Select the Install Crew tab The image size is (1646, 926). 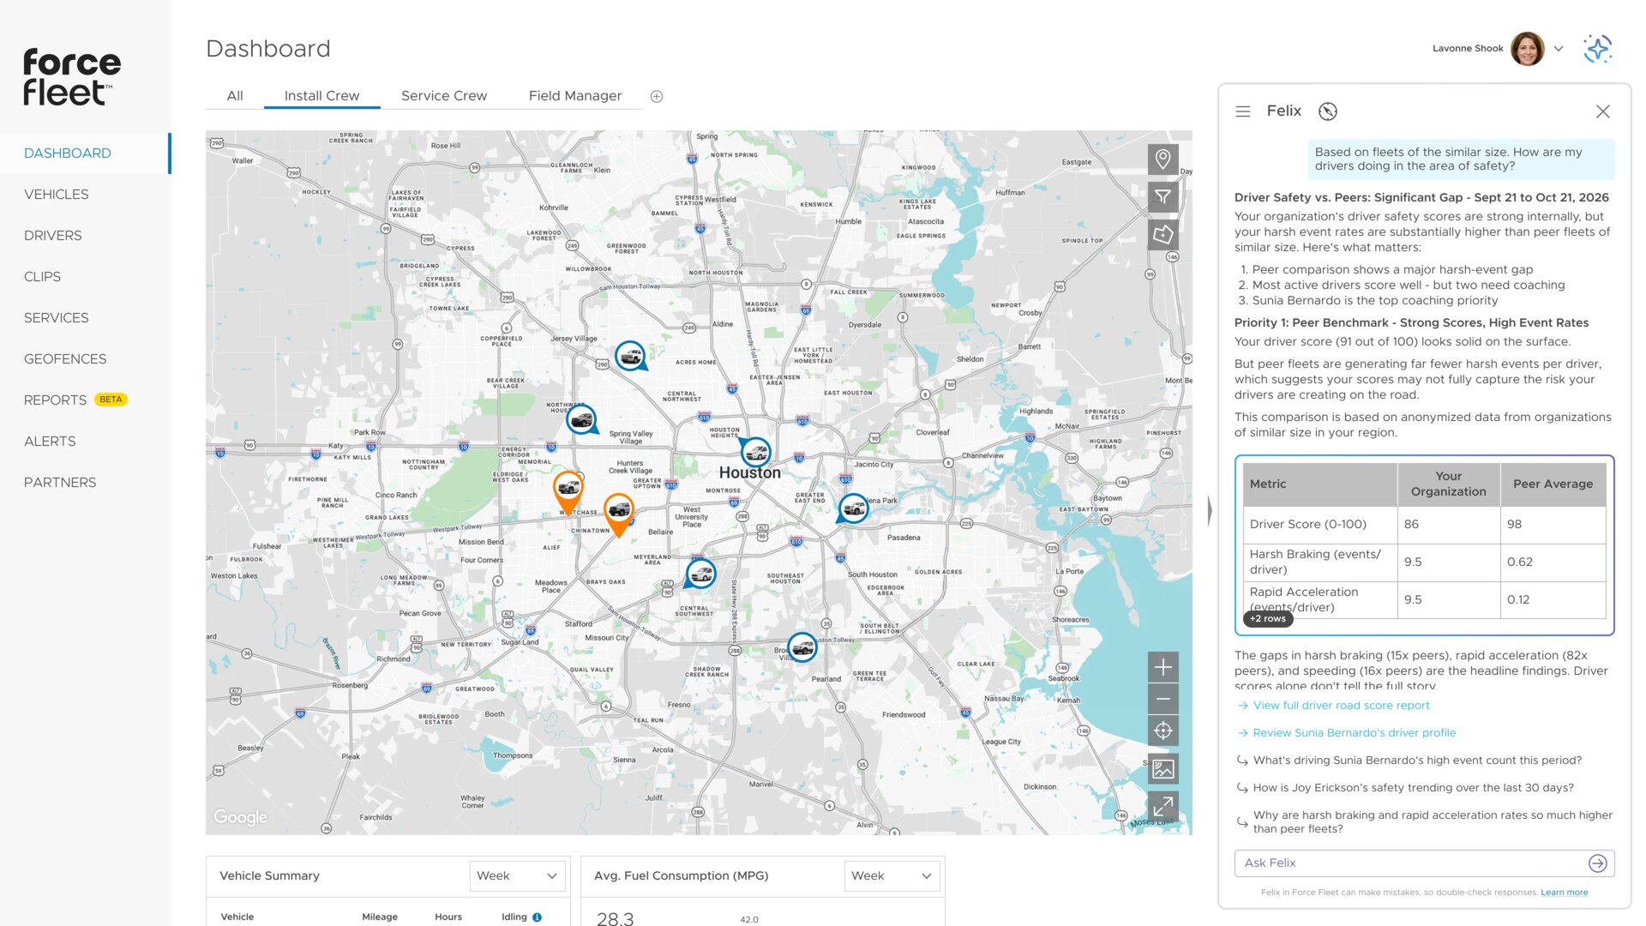[322, 96]
